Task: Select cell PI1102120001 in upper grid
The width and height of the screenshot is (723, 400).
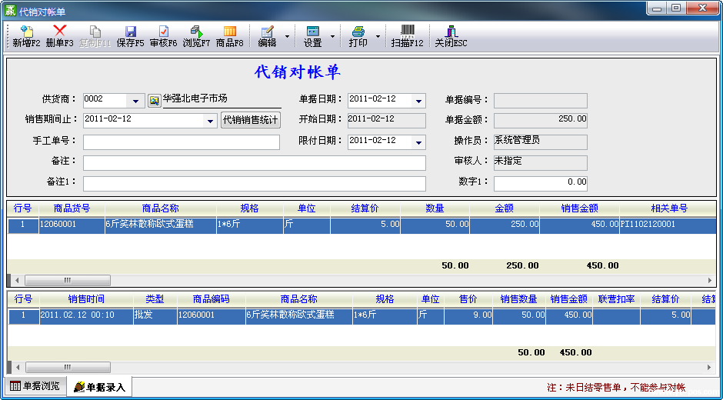Action: click(x=668, y=225)
